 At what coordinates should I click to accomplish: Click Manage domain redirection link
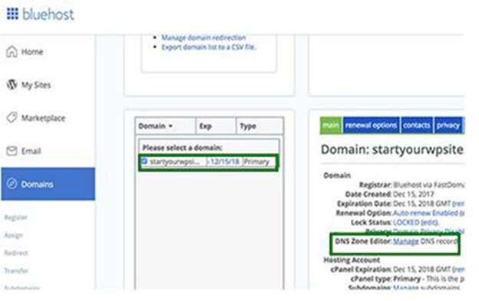tap(203, 38)
